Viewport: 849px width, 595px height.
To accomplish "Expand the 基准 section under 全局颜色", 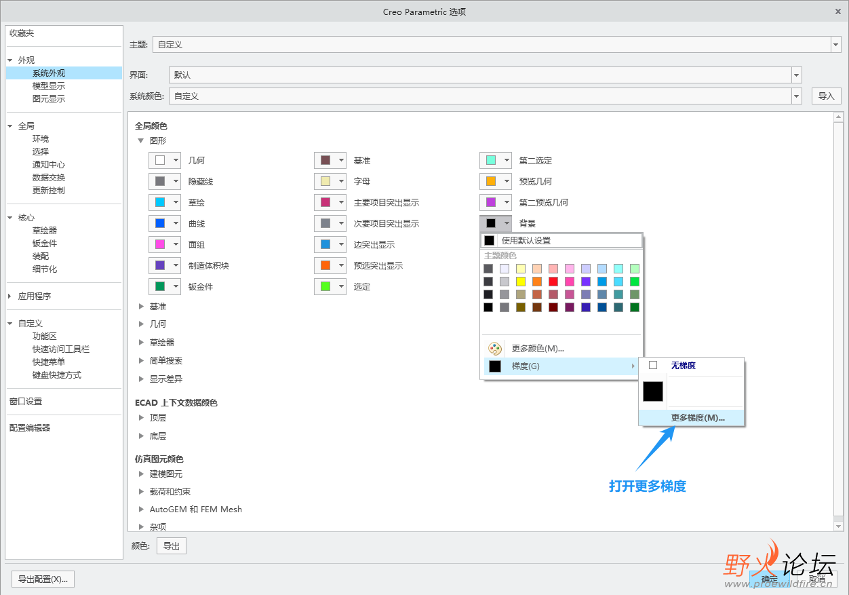I will click(141, 307).
